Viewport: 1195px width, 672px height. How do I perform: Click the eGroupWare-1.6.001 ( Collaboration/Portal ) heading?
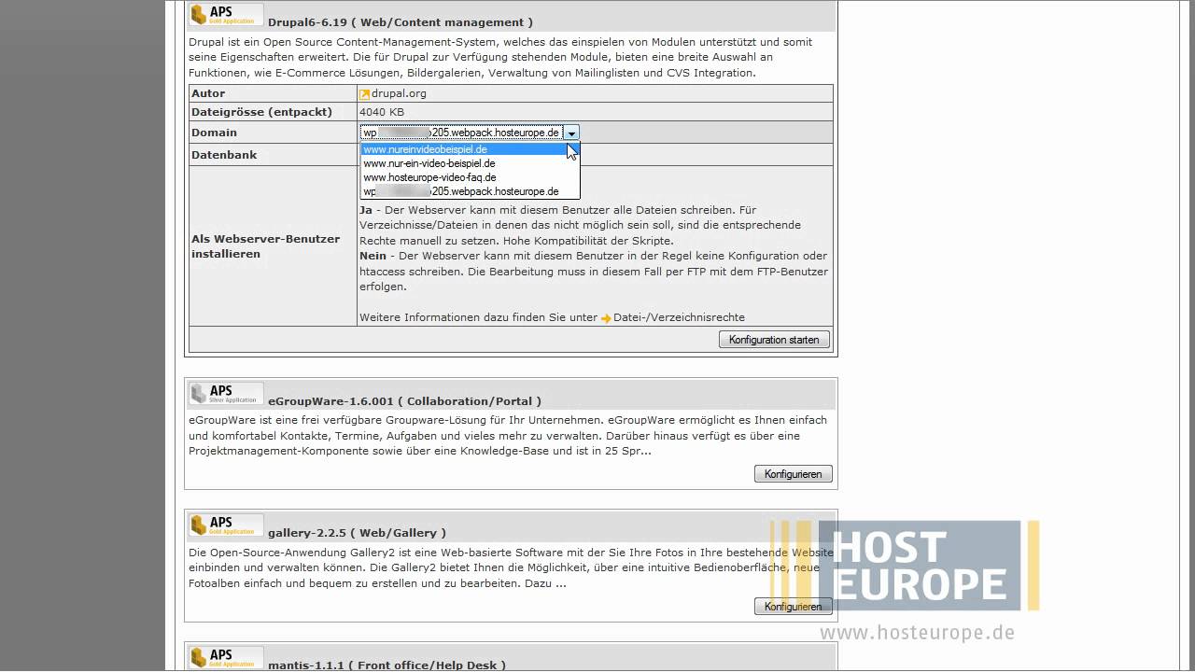(404, 400)
